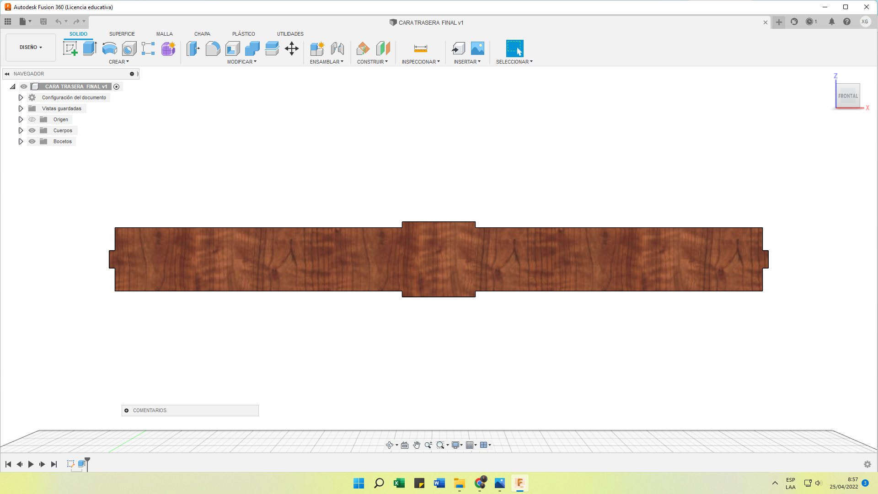Toggle visibility of Bocetos folder
The image size is (878, 494).
pos(32,141)
